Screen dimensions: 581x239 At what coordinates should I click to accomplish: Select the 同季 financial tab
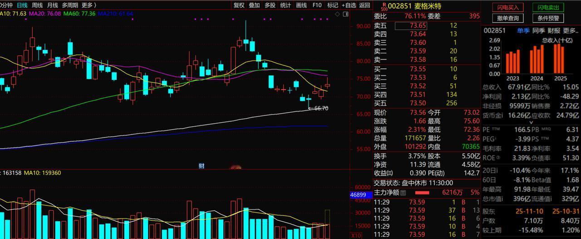pyautogui.click(x=539, y=31)
